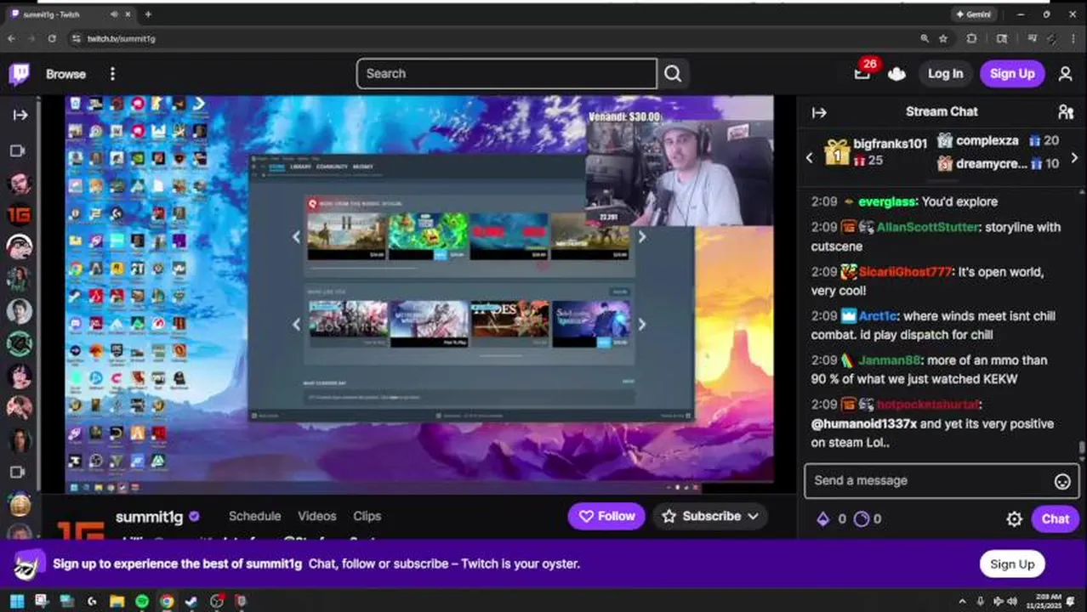Open the summit1g channel name link
The width and height of the screenshot is (1087, 612).
click(x=149, y=516)
